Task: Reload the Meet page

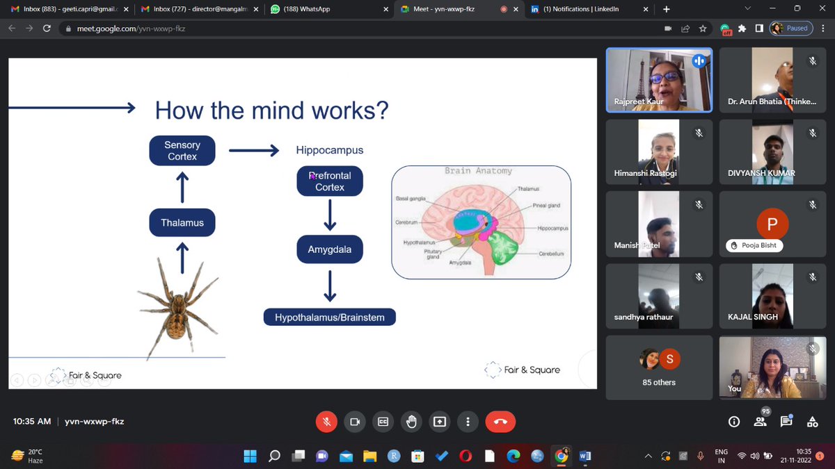Action: pyautogui.click(x=47, y=28)
